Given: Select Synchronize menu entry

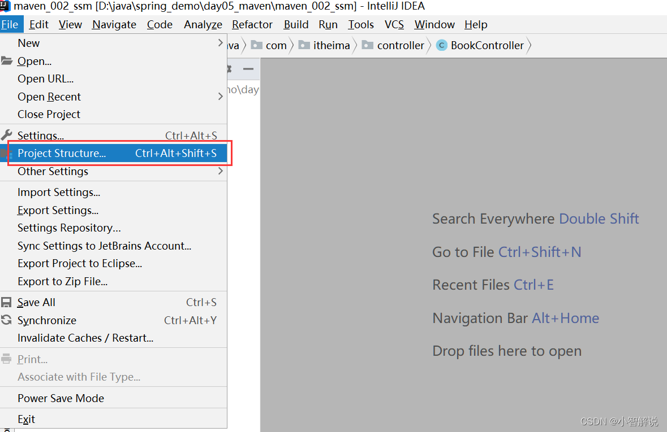Looking at the screenshot, I should pyautogui.click(x=114, y=320).
